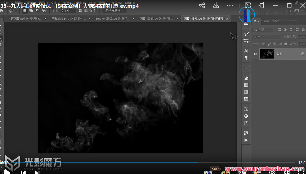The image size is (306, 174).
Task: Open the blend mode 正常 dropdown
Action: (267, 37)
